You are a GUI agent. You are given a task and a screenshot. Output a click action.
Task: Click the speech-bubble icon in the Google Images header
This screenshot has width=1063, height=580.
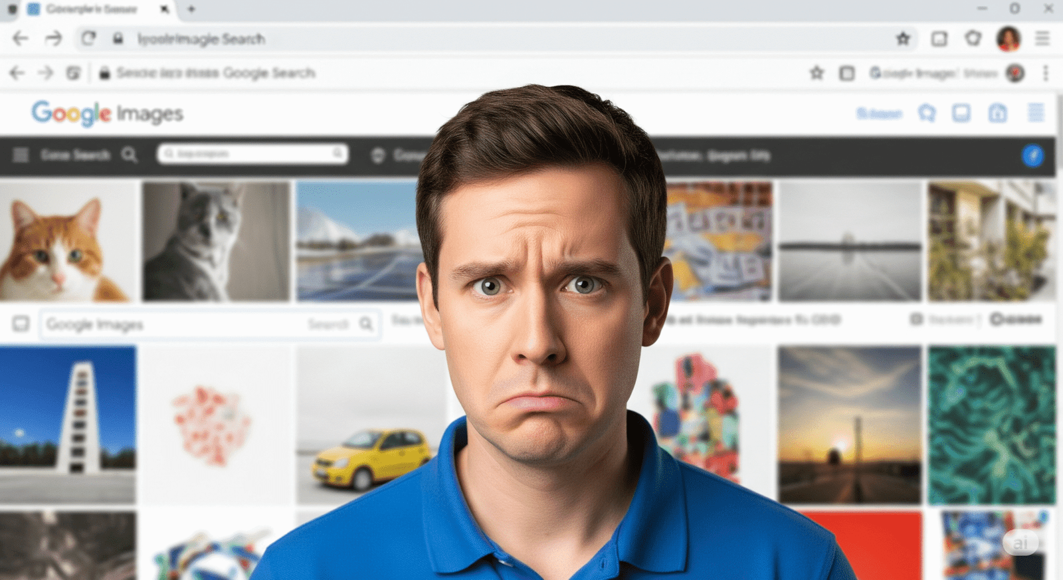click(x=927, y=114)
